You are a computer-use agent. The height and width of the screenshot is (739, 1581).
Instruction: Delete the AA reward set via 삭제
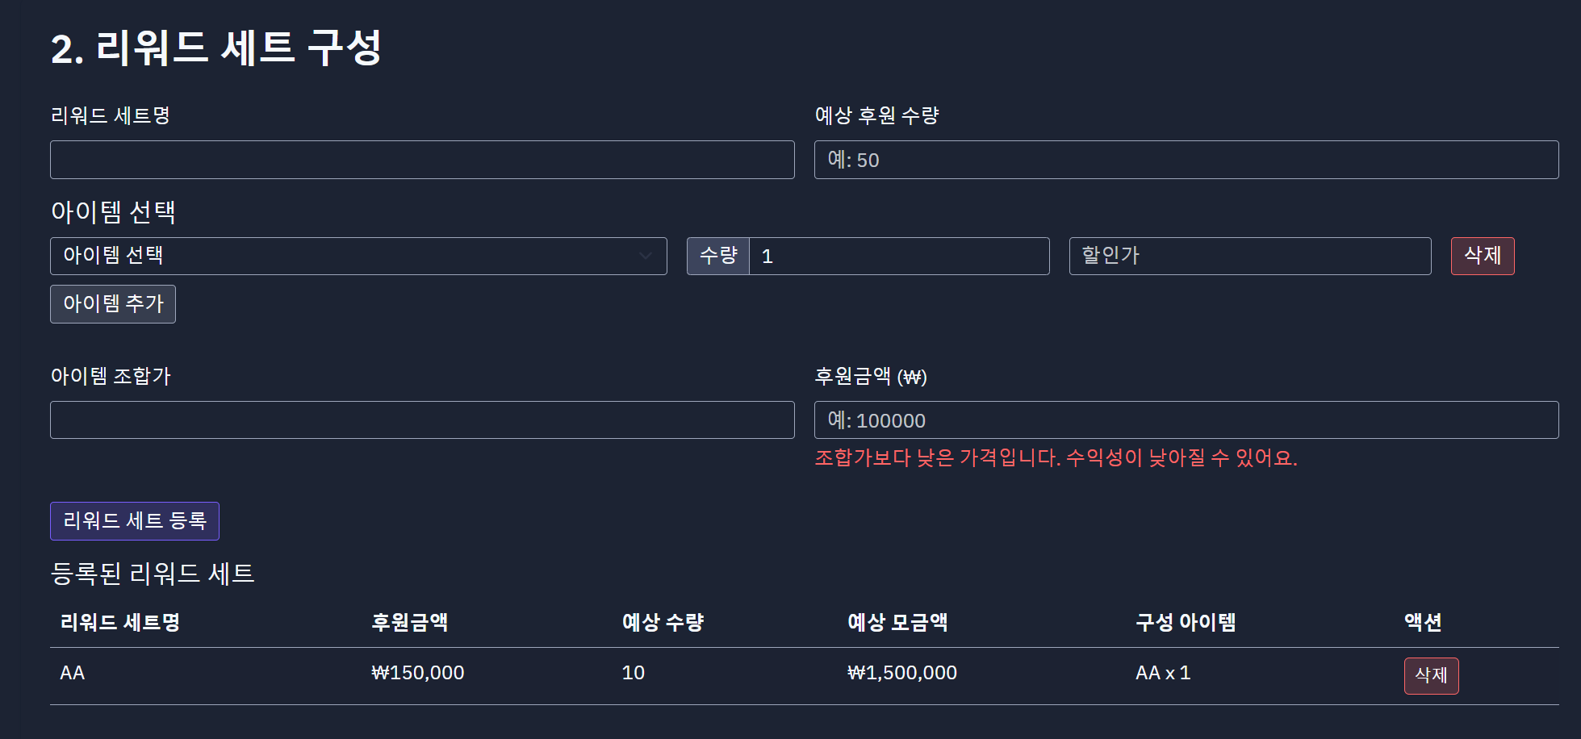1431,676
